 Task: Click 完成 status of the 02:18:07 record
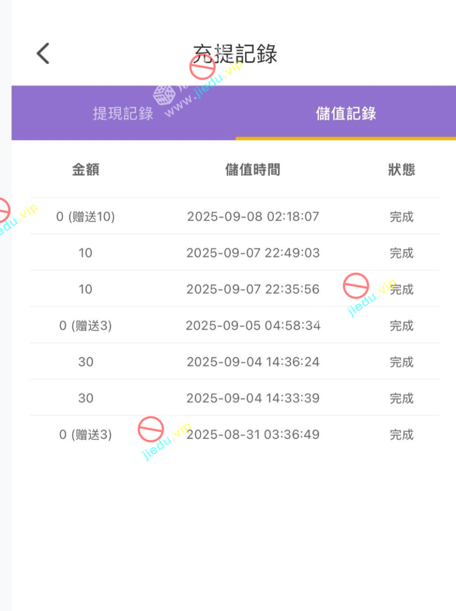click(x=402, y=217)
